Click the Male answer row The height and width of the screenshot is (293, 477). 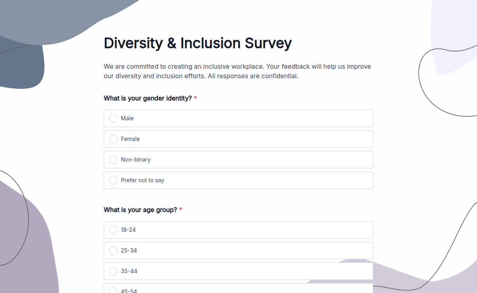[238, 118]
